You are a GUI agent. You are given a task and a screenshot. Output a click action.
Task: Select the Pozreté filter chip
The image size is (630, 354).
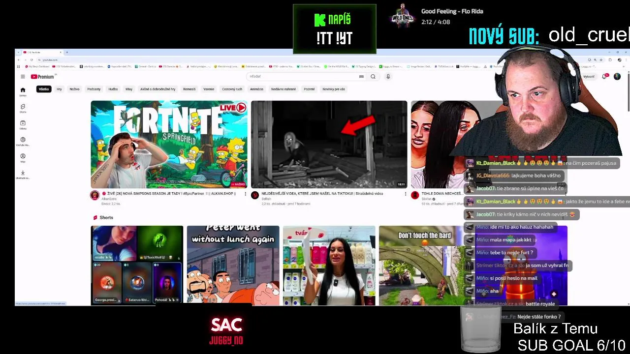(309, 89)
